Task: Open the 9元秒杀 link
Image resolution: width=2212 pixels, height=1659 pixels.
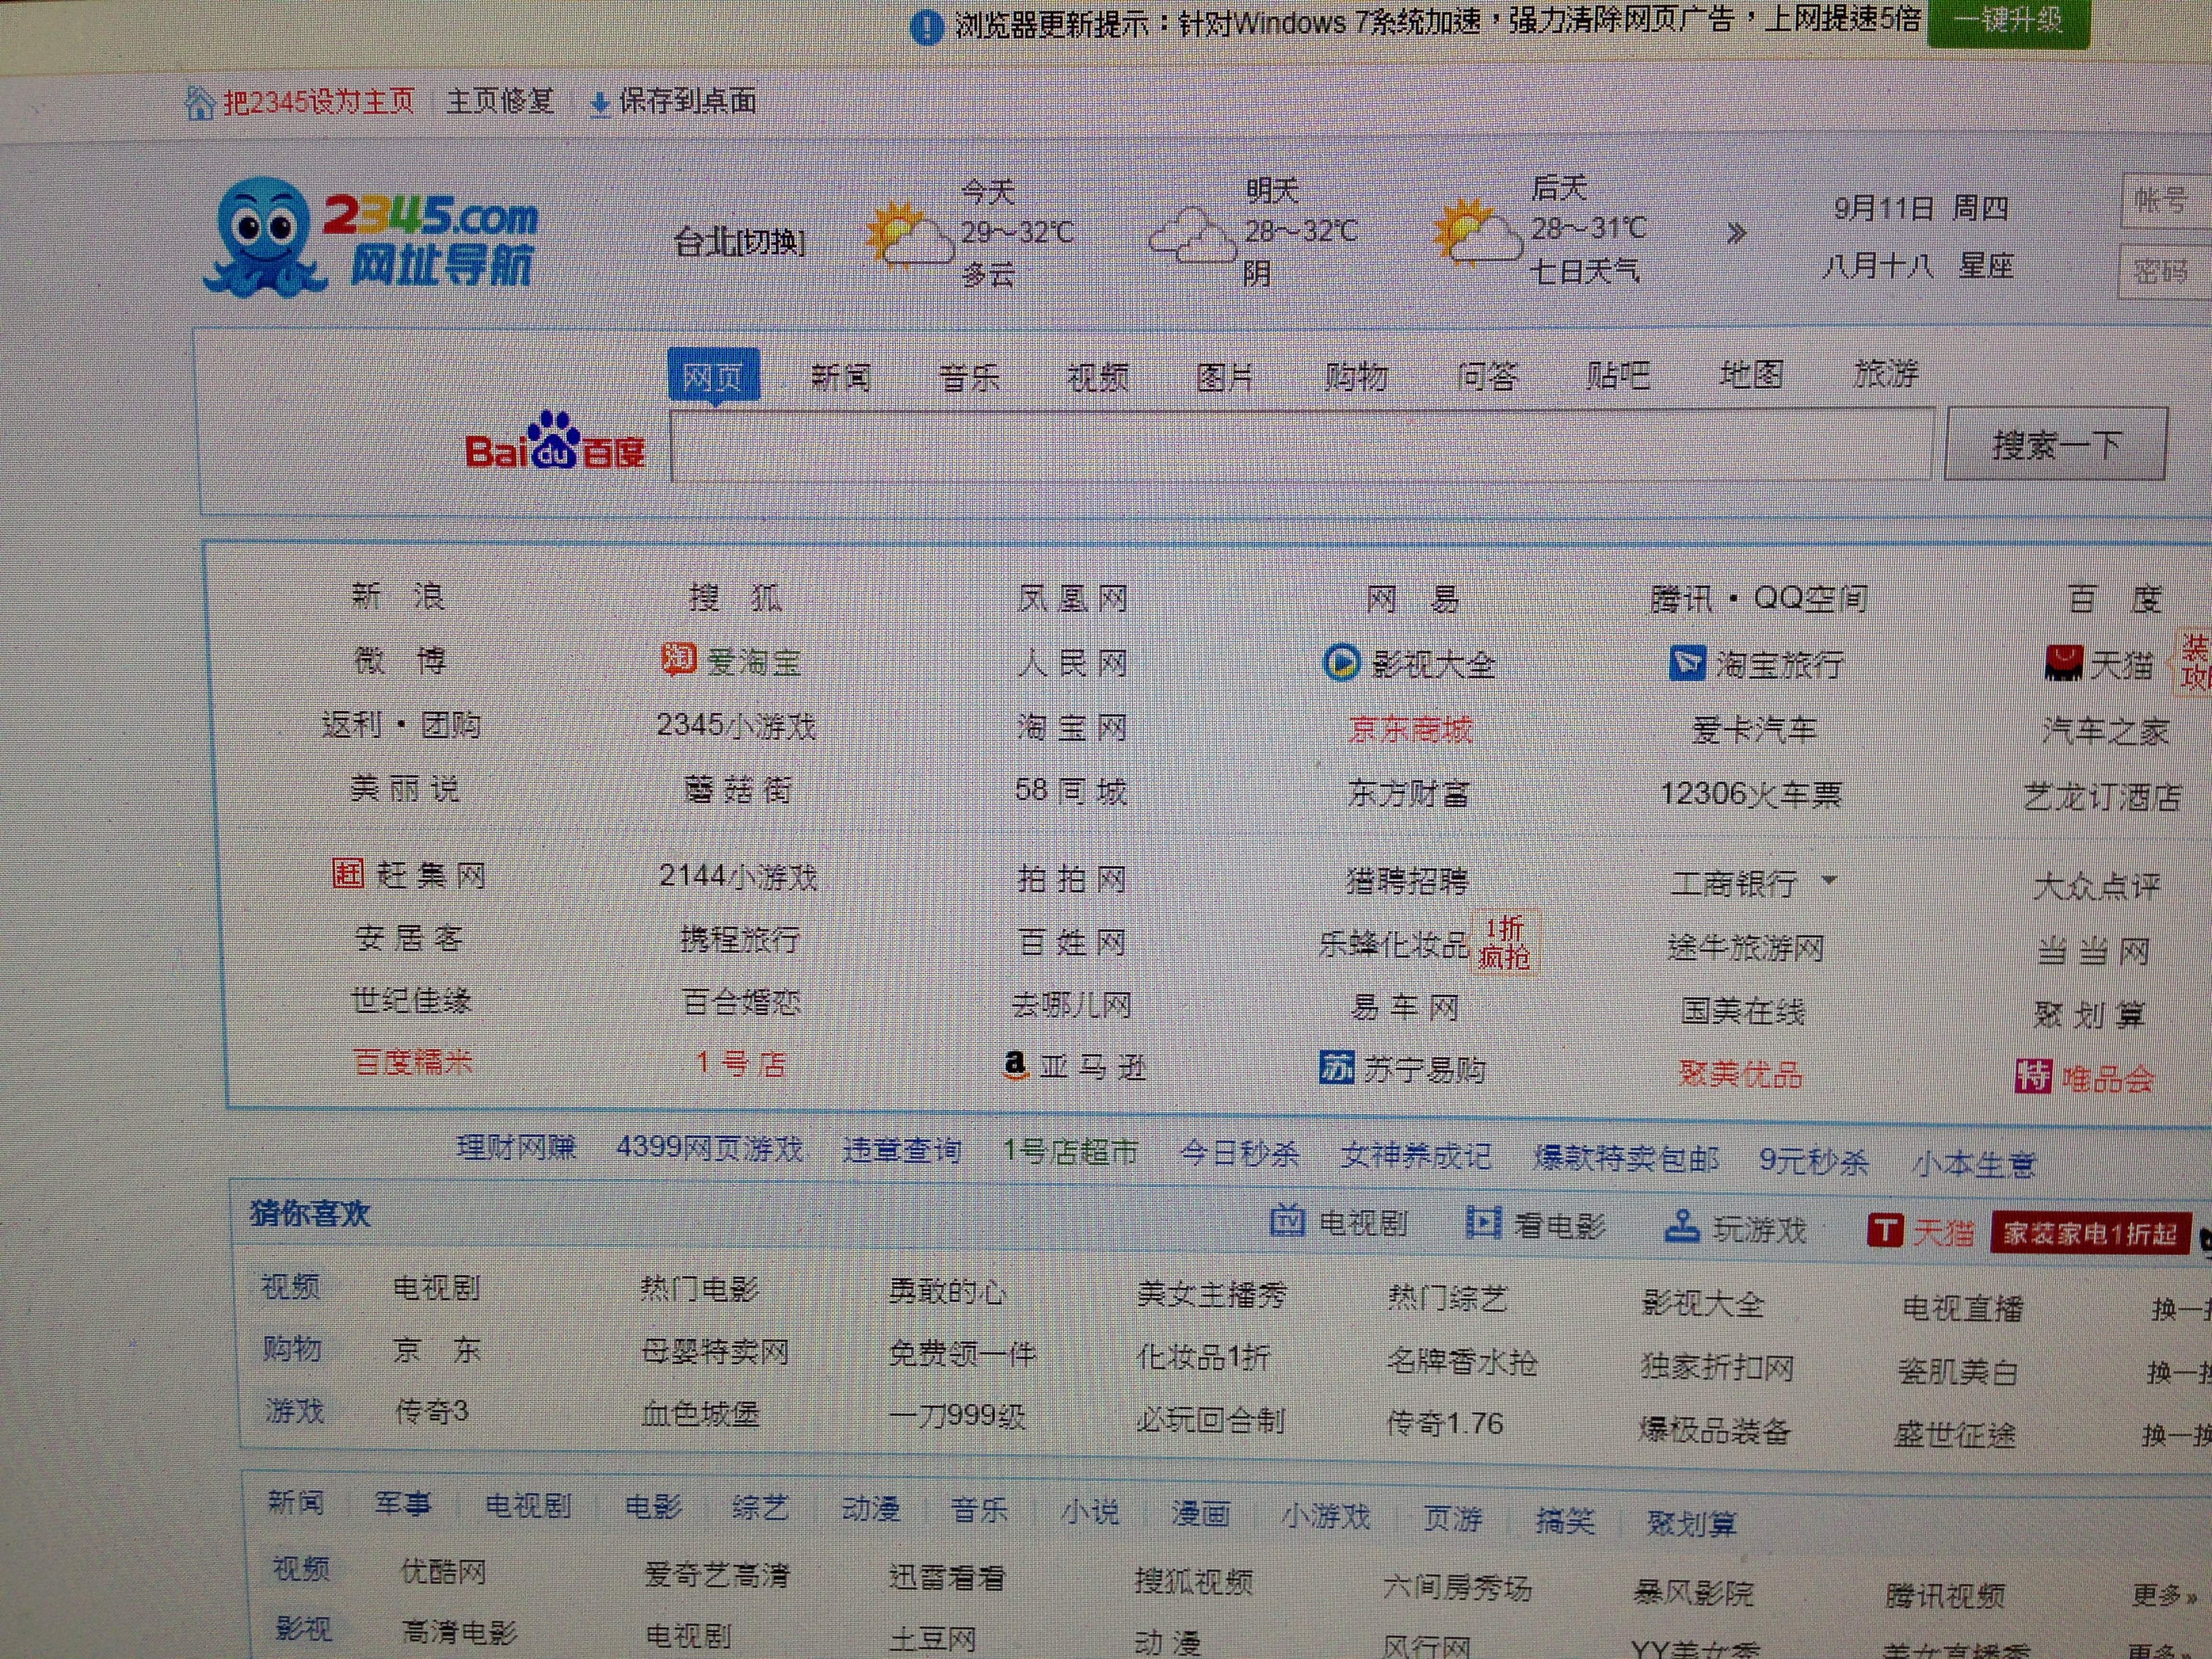Action: coord(1814,1160)
